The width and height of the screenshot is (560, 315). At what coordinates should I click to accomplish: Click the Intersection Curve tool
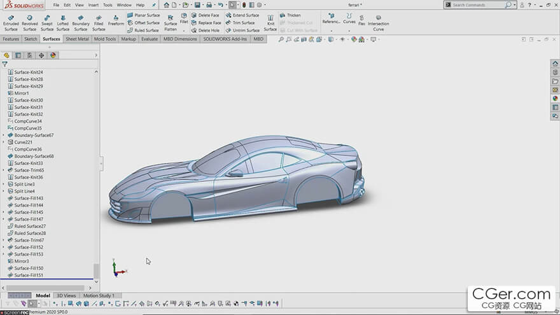[379, 23]
